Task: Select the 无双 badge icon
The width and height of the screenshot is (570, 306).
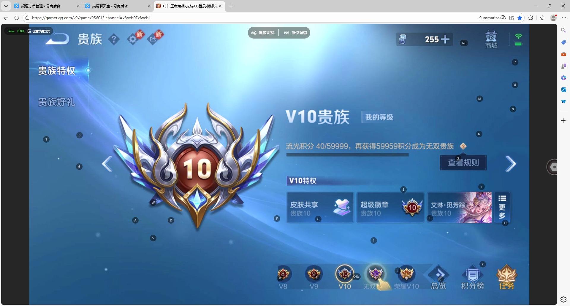Action: (x=375, y=274)
